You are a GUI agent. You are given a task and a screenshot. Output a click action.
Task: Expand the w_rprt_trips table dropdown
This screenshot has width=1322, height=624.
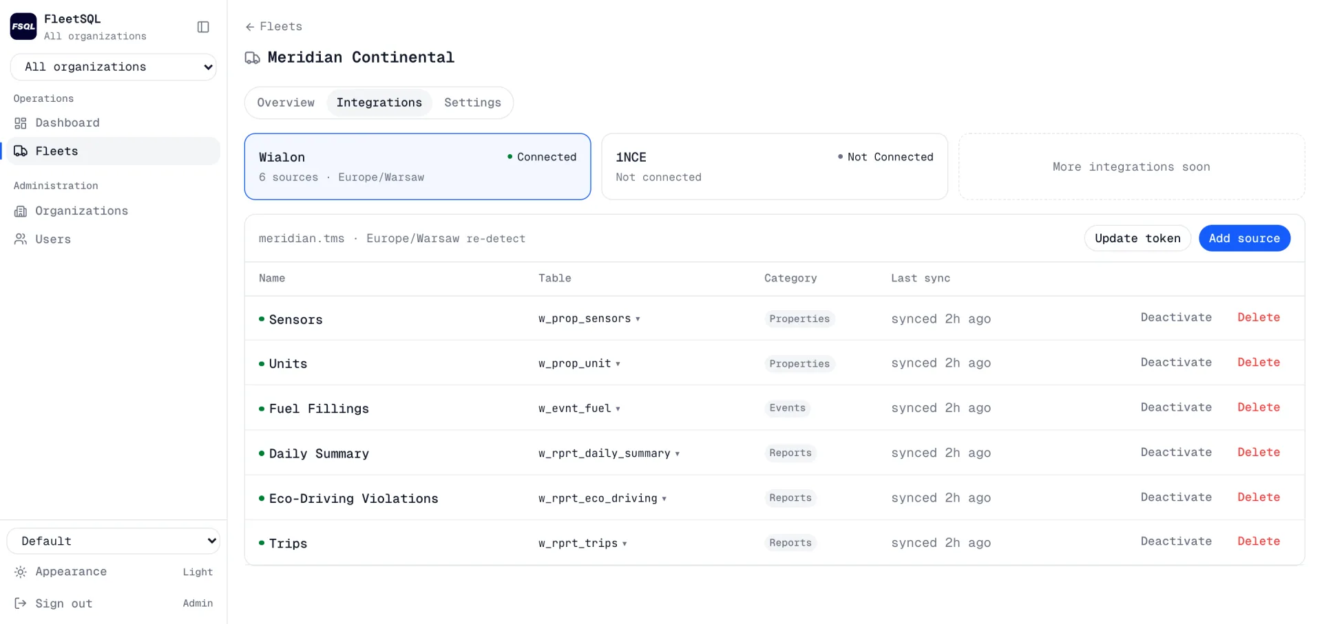tap(625, 544)
